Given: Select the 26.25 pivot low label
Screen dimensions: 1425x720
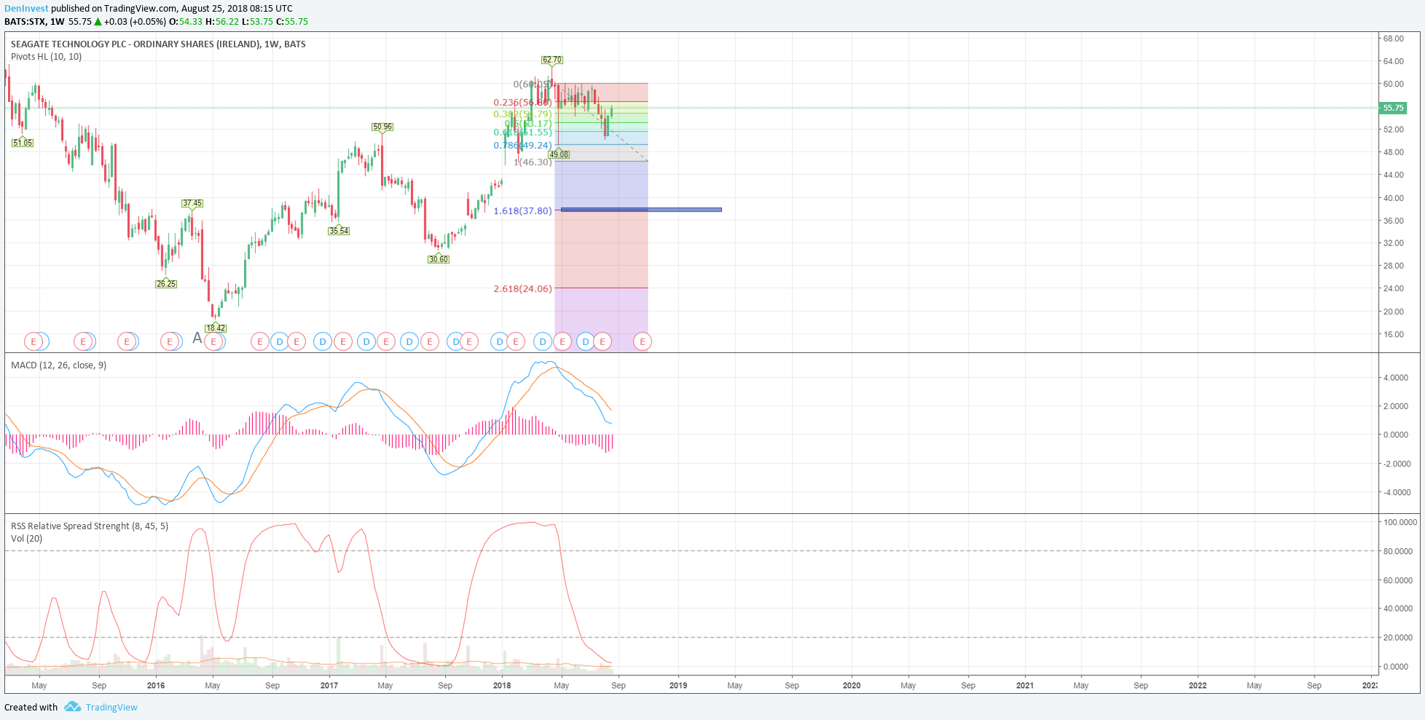Looking at the screenshot, I should coord(166,284).
